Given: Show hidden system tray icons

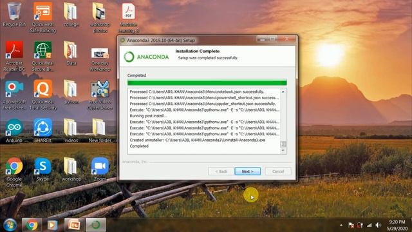Looking at the screenshot, I should 341,225.
